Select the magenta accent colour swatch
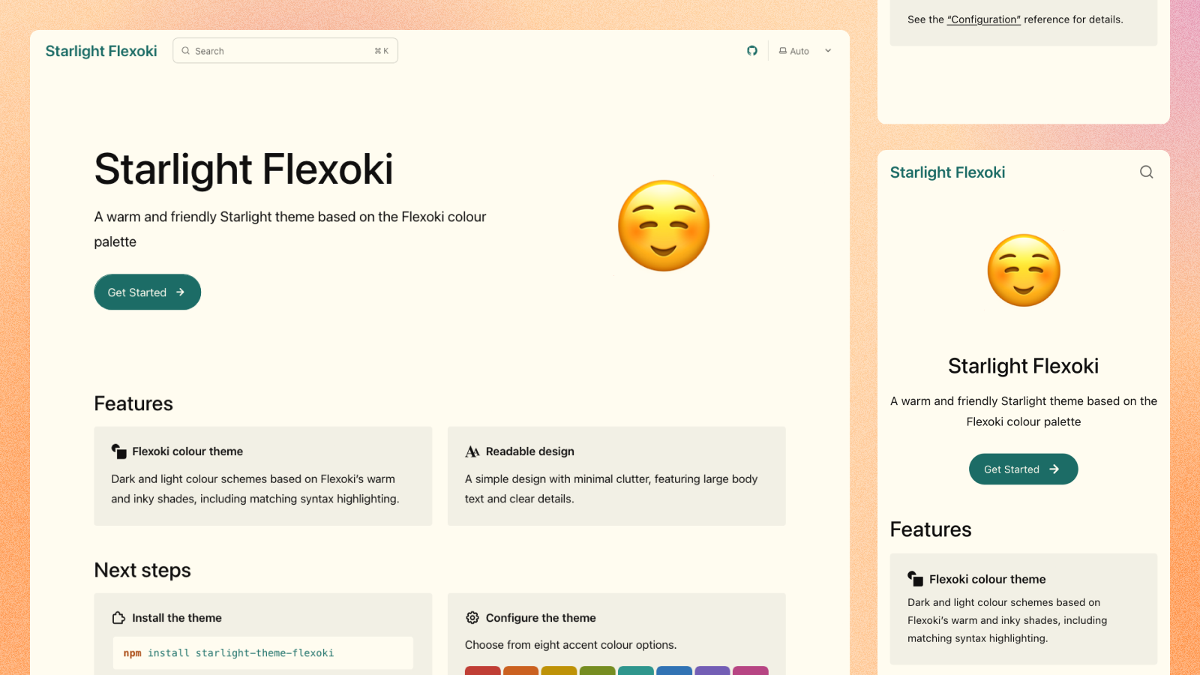 coord(751,670)
